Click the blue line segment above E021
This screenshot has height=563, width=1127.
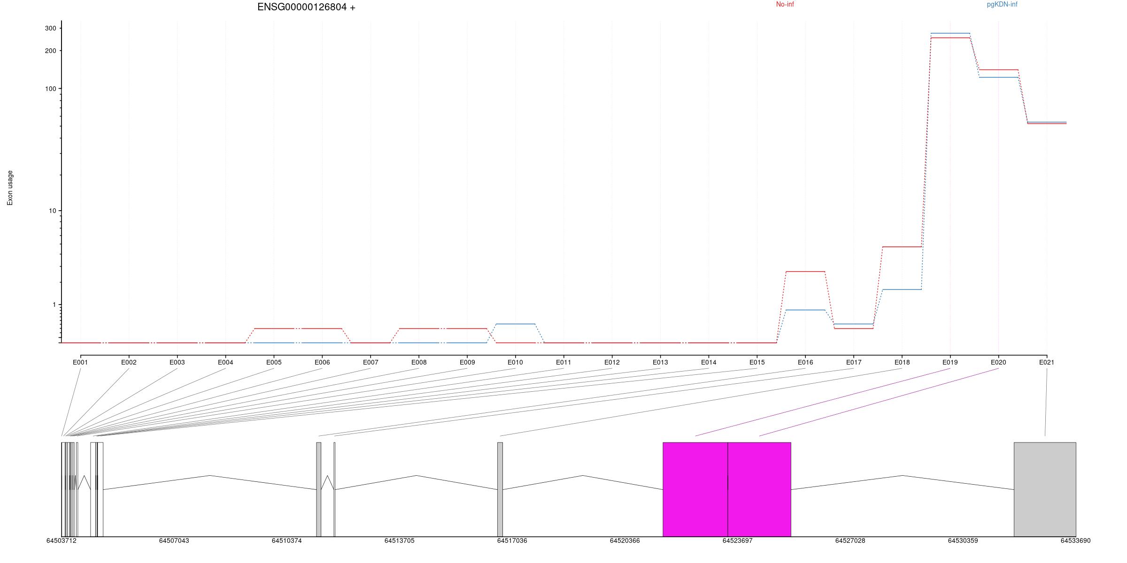[x=1047, y=122]
